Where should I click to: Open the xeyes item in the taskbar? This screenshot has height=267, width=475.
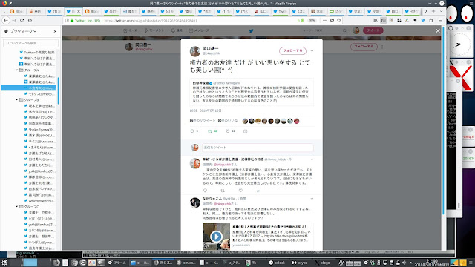click(299, 263)
